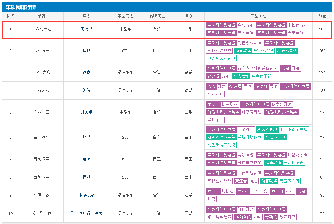Select the 后备箱故障 issue tag

[x=297, y=155]
